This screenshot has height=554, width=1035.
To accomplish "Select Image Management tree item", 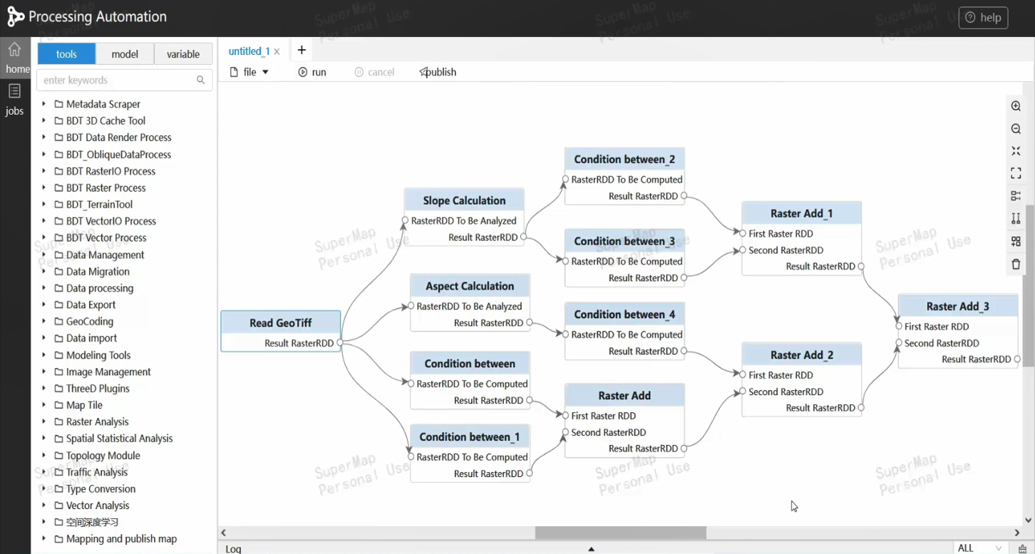I will tap(108, 372).
